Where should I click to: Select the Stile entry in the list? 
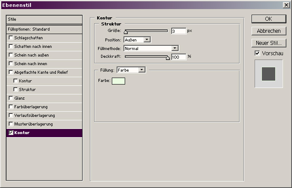tap(44, 19)
